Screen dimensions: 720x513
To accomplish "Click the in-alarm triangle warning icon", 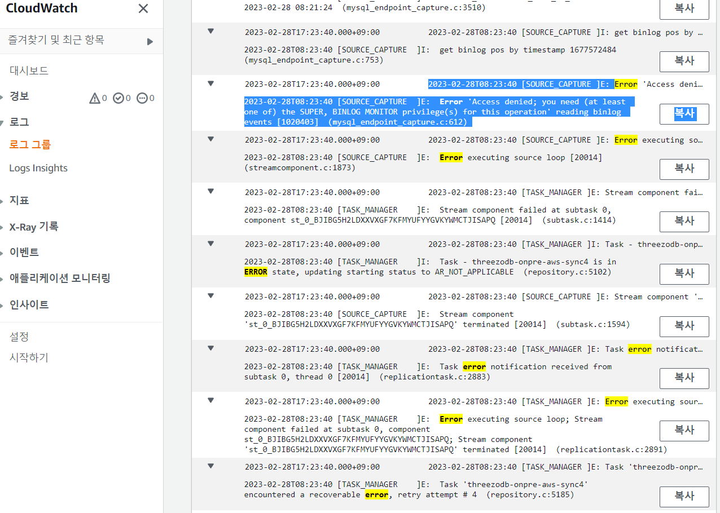I will (x=94, y=98).
